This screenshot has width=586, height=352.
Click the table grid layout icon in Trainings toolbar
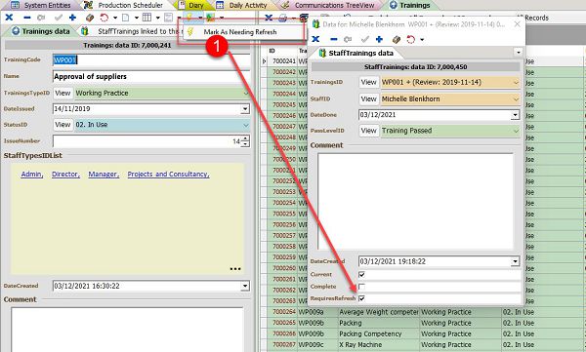[146, 18]
